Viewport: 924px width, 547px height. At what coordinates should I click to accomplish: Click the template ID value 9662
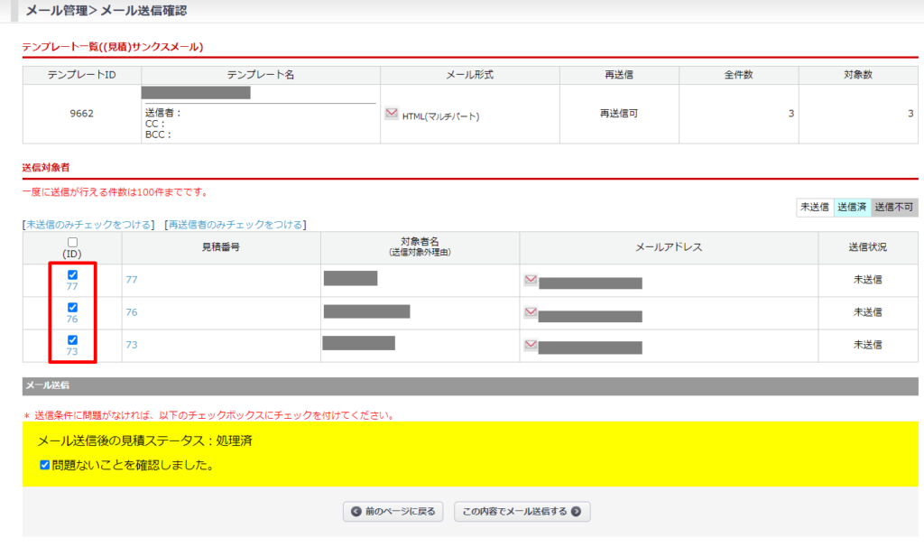click(x=81, y=113)
